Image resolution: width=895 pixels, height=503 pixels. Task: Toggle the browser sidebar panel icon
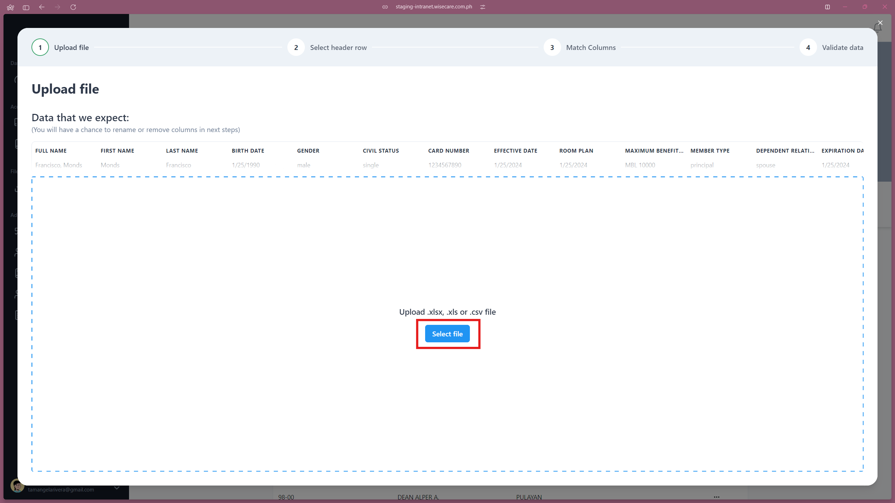26,7
